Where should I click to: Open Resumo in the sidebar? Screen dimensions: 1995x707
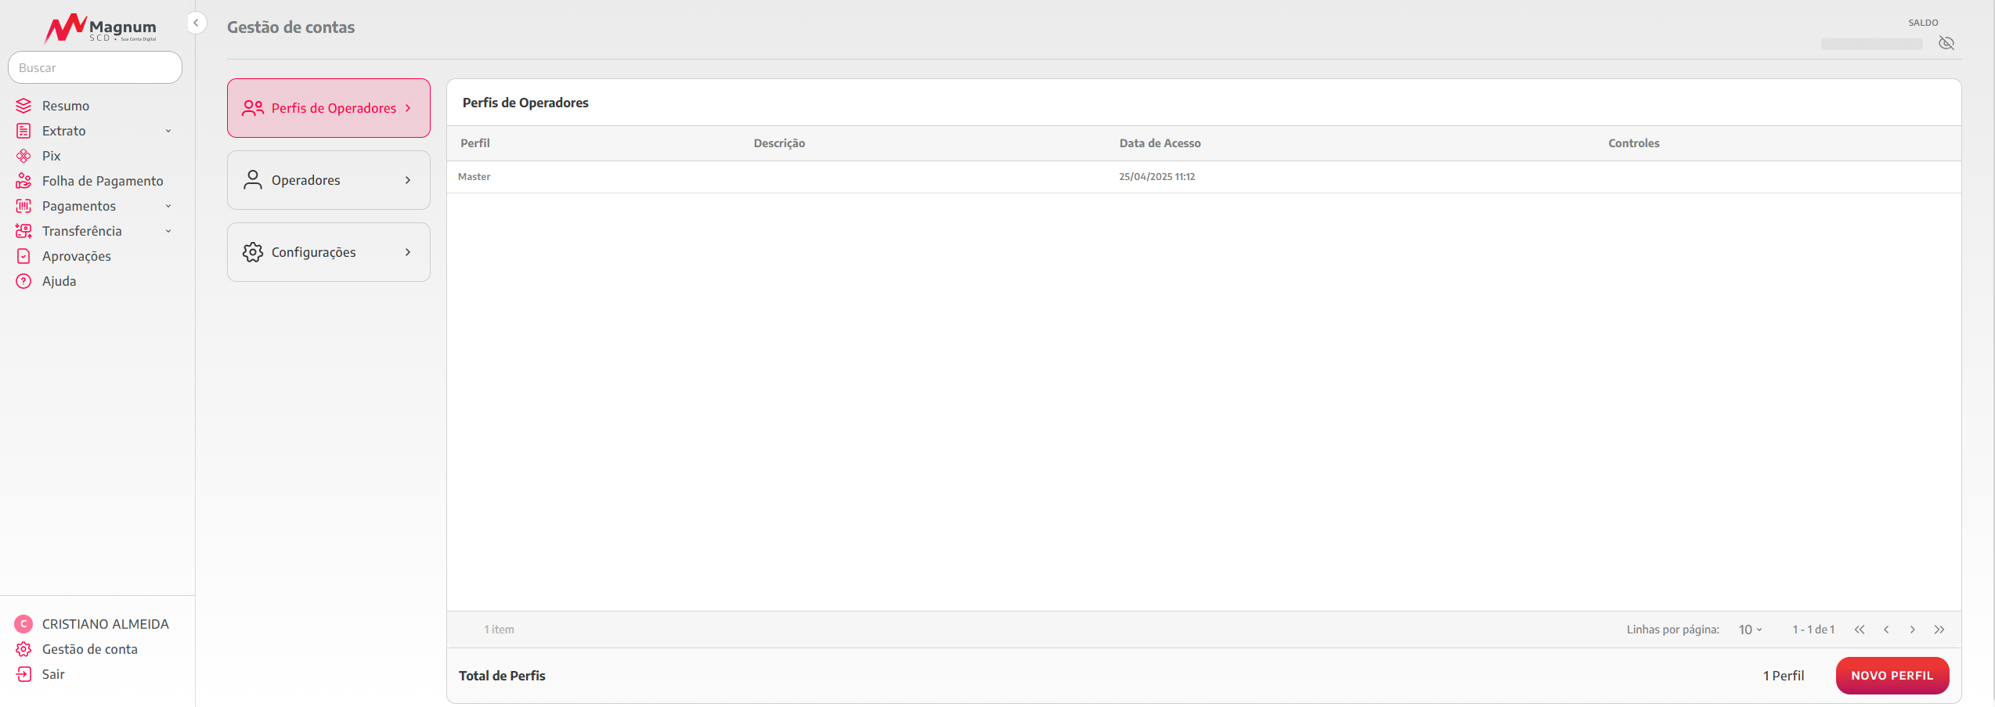pyautogui.click(x=66, y=106)
